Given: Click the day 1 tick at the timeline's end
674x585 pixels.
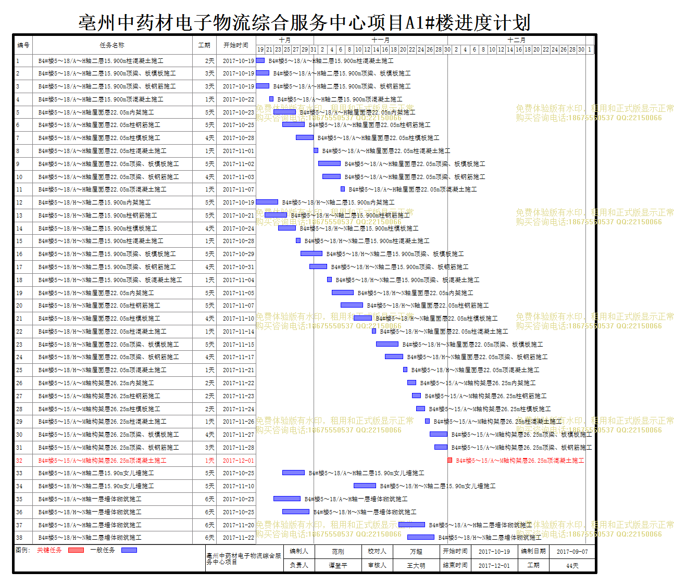Looking at the screenshot, I should [590, 49].
